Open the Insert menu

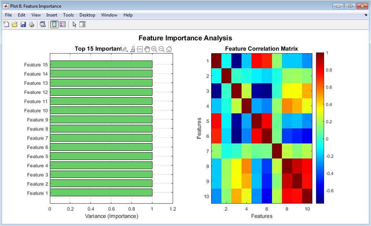[52, 15]
